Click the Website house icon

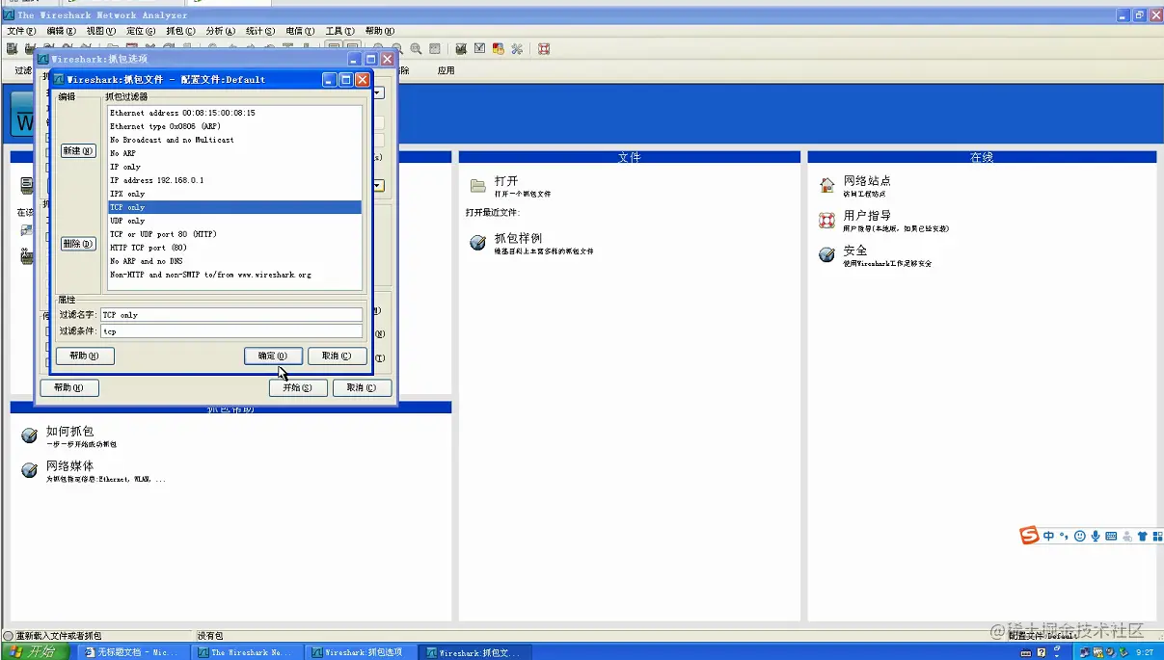tap(826, 185)
